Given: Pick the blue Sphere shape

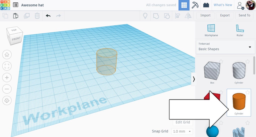Looking at the screenshot, I should pyautogui.click(x=212, y=132).
